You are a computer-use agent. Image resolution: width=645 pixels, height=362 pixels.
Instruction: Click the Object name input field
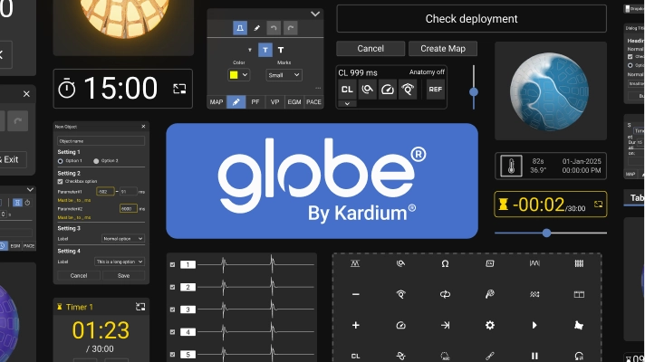(x=101, y=141)
